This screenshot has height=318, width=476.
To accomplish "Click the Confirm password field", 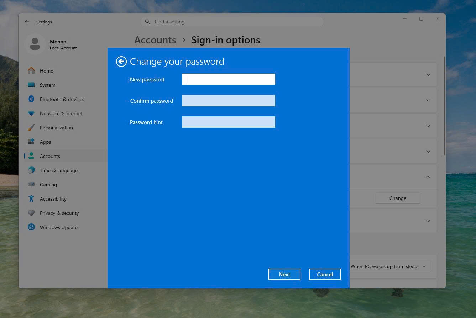I will tap(229, 101).
